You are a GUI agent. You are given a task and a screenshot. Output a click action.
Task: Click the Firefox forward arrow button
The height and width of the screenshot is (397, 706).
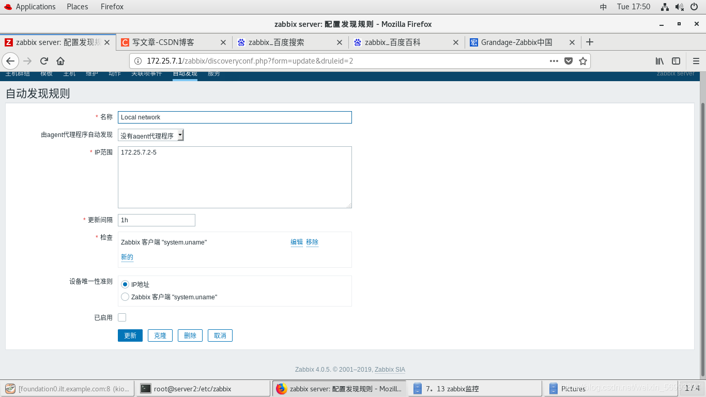point(28,61)
